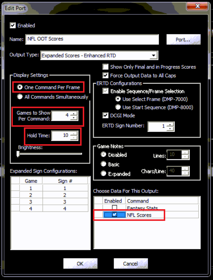Open the Port... settings button

click(x=183, y=40)
